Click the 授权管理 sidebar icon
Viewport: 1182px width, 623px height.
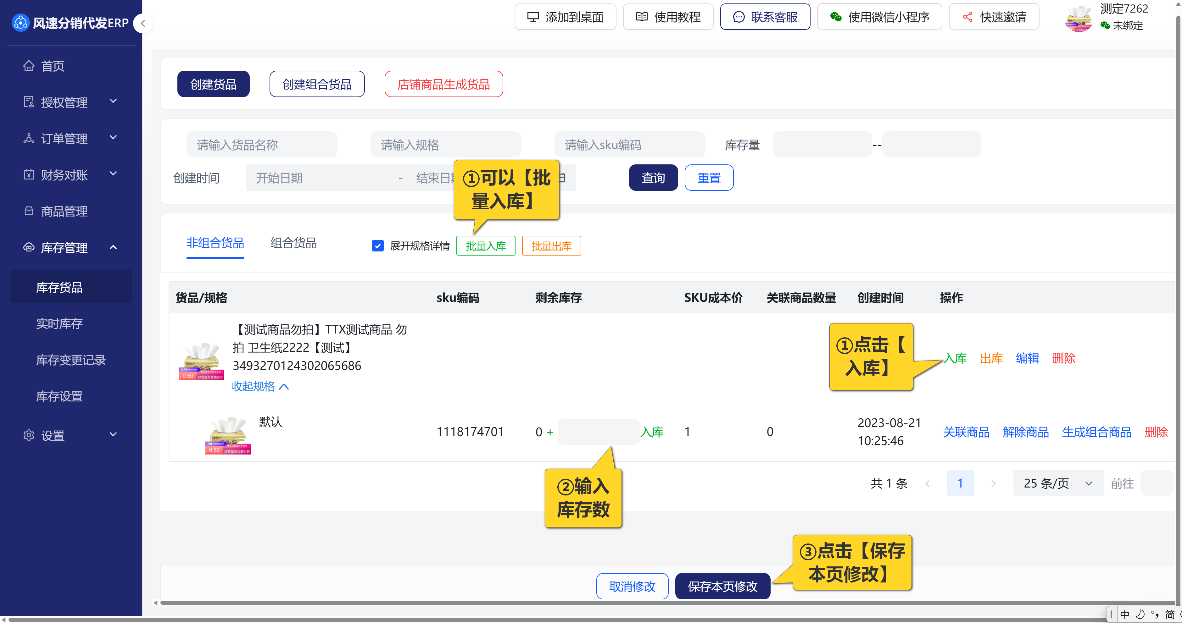(x=29, y=102)
